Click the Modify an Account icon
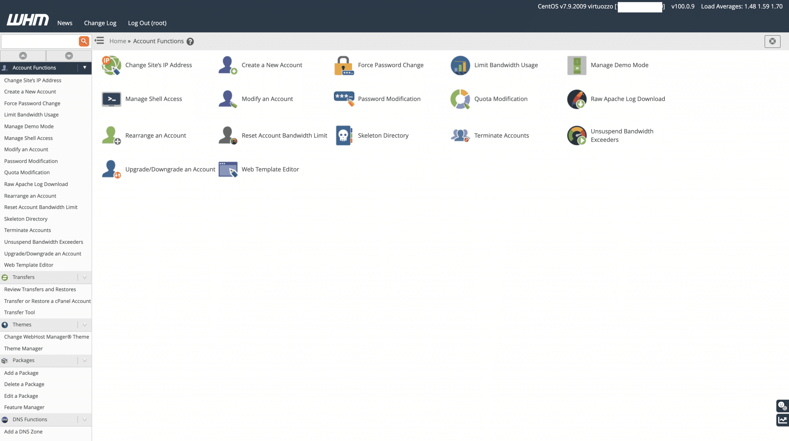Screen dimensions: 789x441 pyautogui.click(x=228, y=99)
